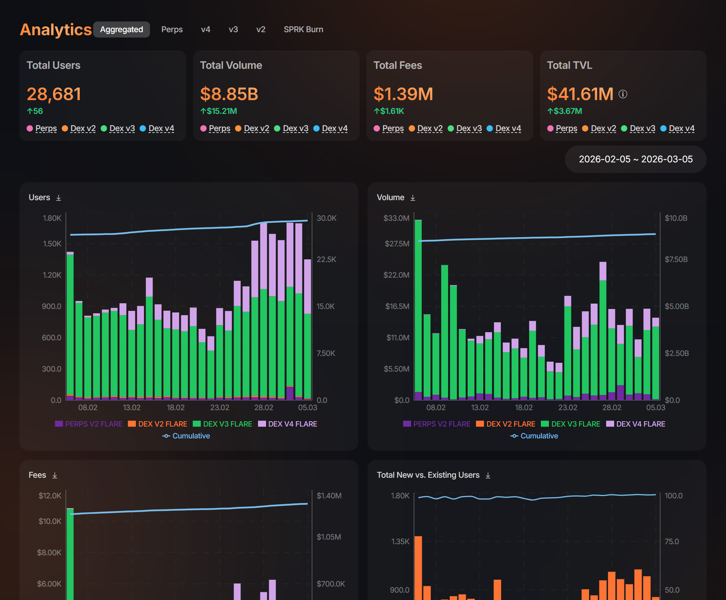Open the SPRK Burn tab
The image size is (726, 600).
coord(303,30)
